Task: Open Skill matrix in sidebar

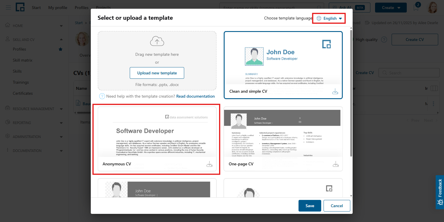Action: [x=23, y=60]
